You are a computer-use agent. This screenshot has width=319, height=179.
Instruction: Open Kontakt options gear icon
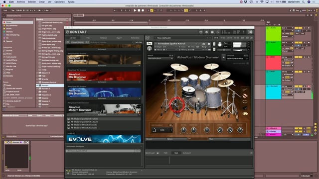click(206, 32)
